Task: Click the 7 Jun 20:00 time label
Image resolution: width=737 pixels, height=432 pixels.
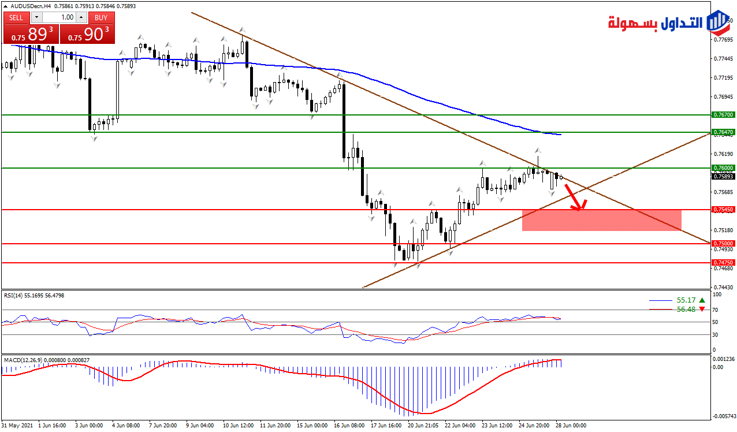Action: click(x=163, y=426)
